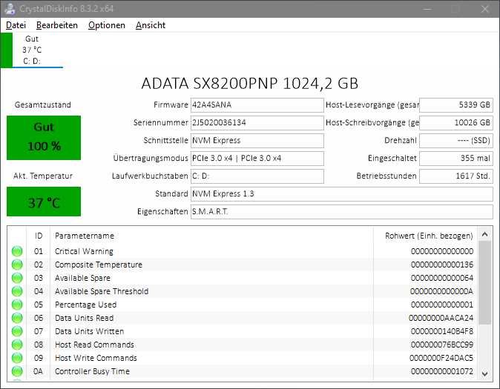The height and width of the screenshot is (389, 500).
Task: Select the Controller Busy Time parameter text
Action: tap(92, 371)
